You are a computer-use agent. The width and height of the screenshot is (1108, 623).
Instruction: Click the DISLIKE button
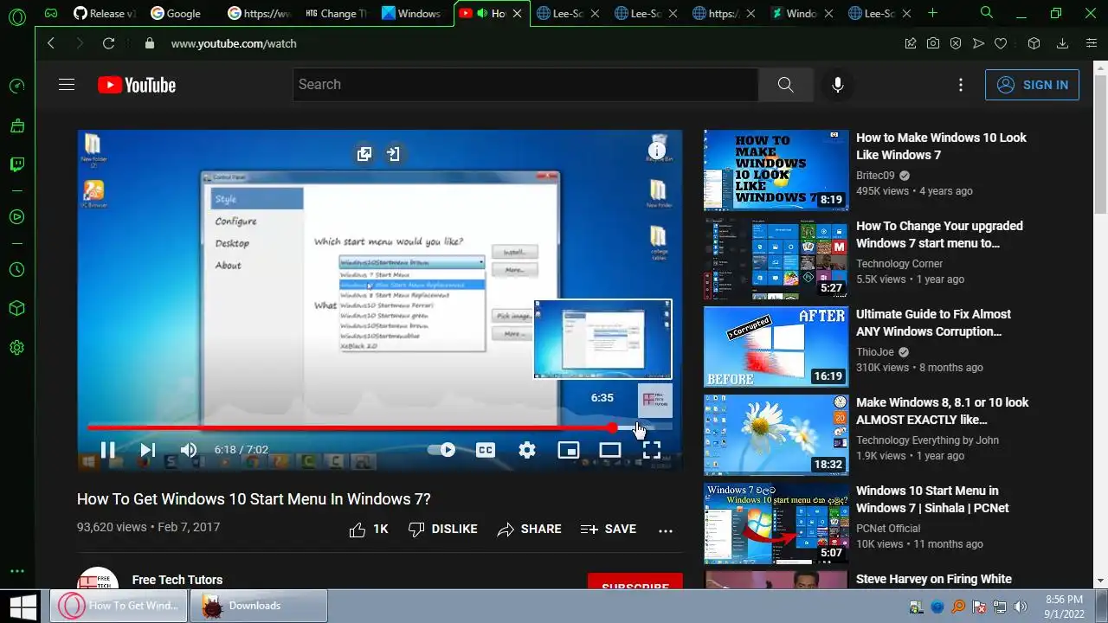tap(442, 530)
